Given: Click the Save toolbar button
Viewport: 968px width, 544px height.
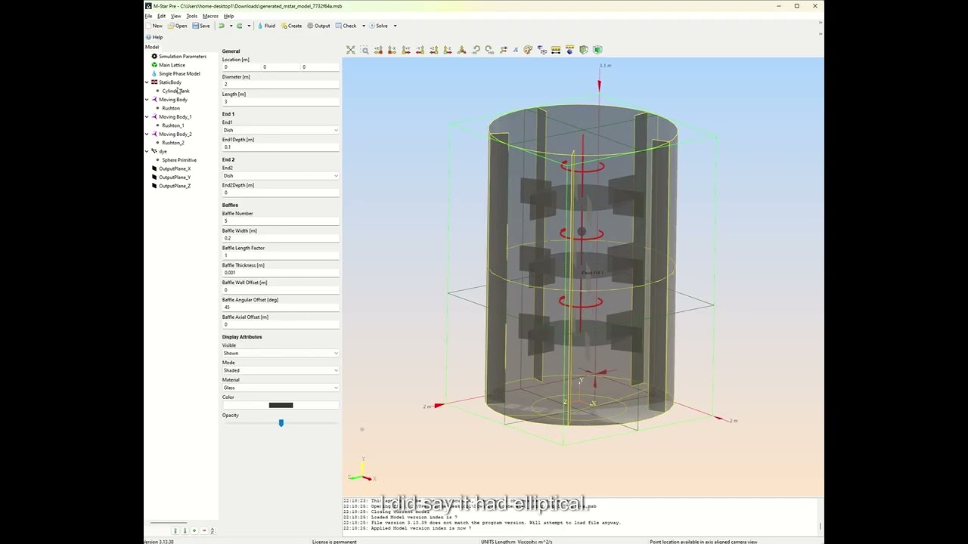Looking at the screenshot, I should (201, 26).
